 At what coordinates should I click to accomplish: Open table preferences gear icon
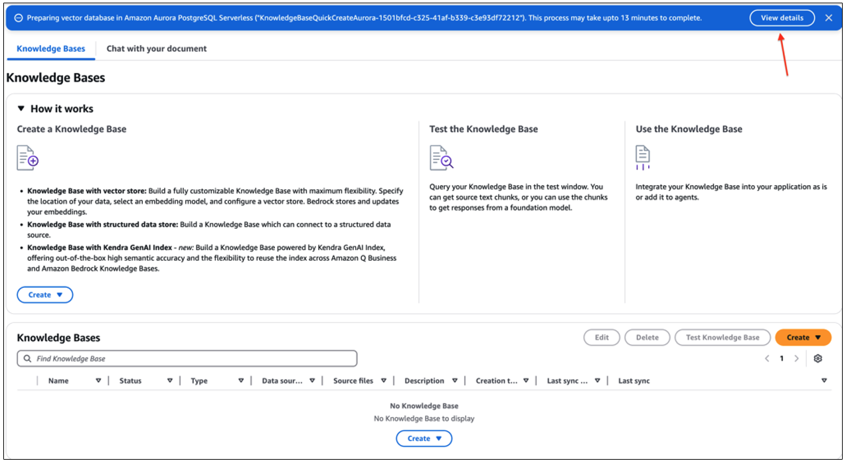point(817,358)
